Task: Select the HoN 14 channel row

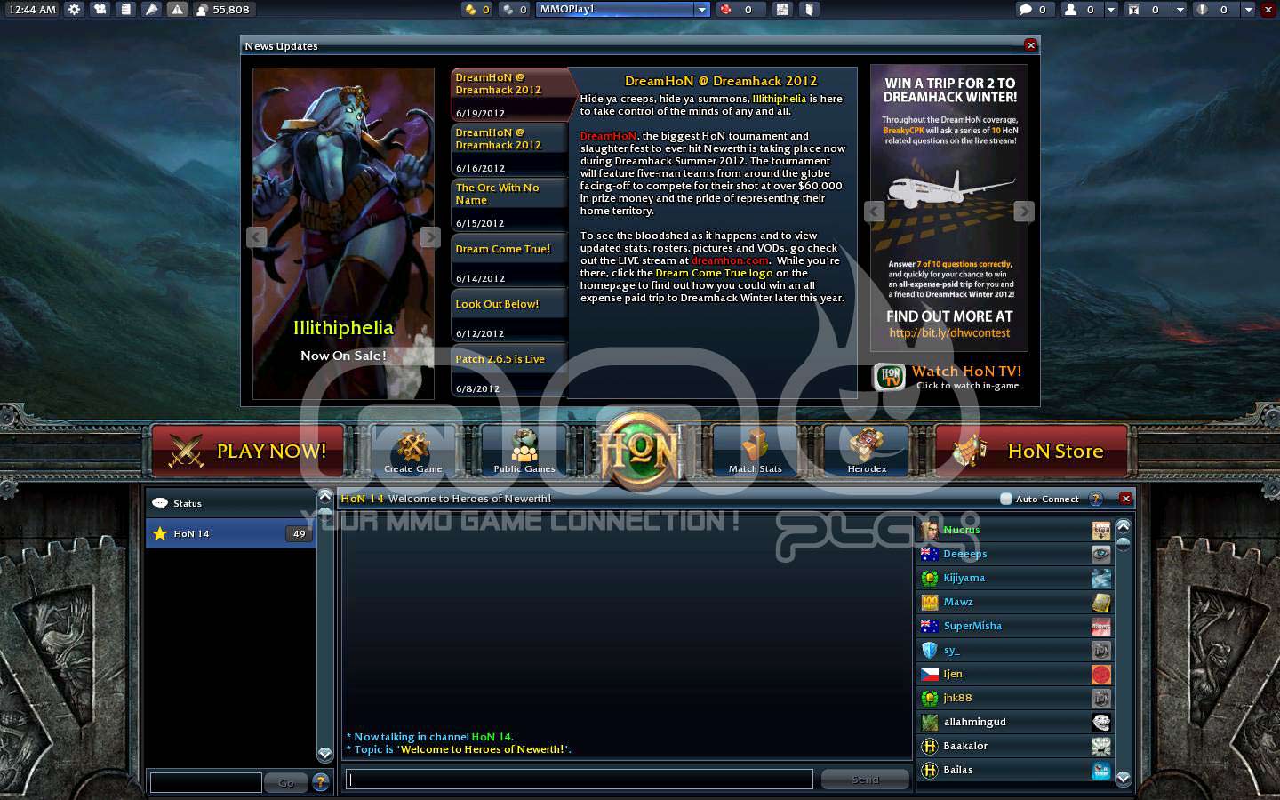Action: (231, 533)
